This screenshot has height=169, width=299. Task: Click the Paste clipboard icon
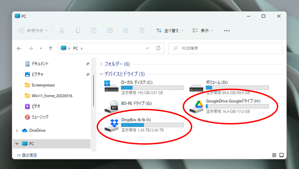tap(94, 30)
